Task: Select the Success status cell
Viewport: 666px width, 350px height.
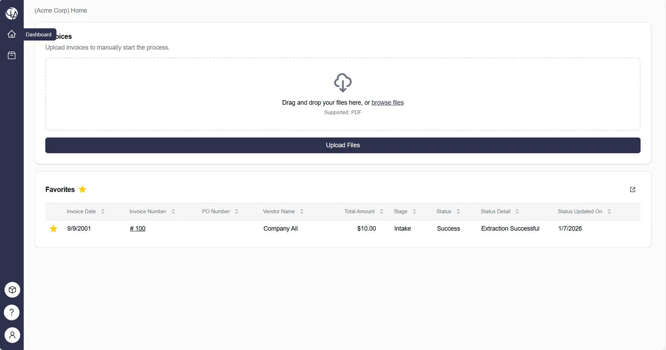Action: (448, 229)
